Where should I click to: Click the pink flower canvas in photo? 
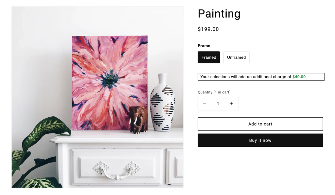point(110,83)
